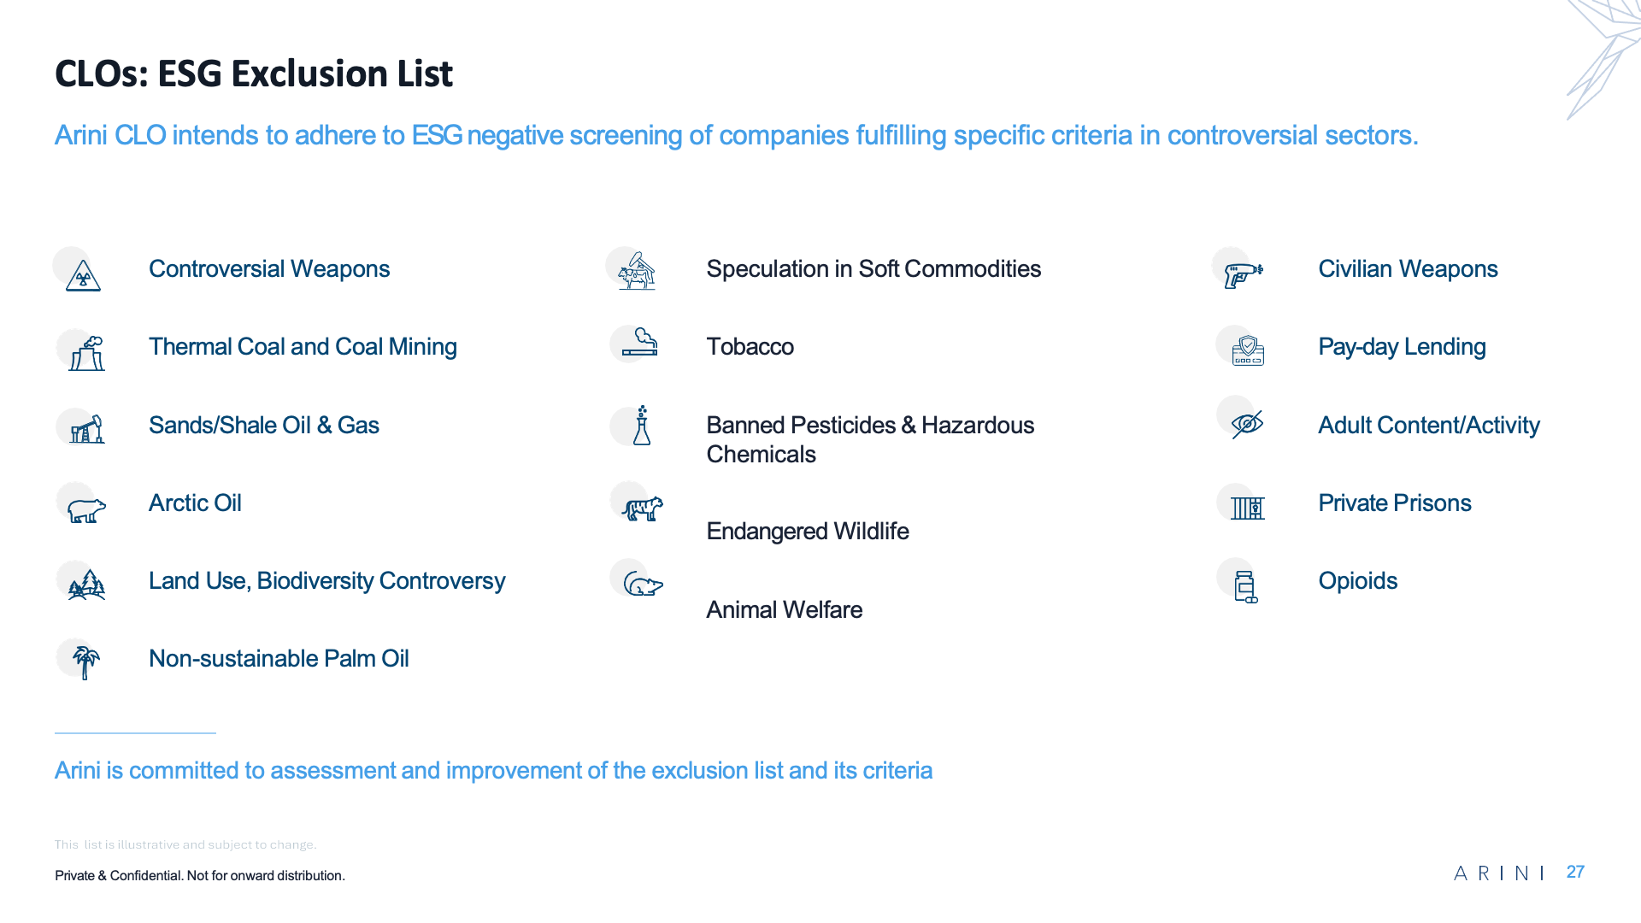Image resolution: width=1641 pixels, height=923 pixels.
Task: Click the Animal Welfare label
Action: point(784,610)
